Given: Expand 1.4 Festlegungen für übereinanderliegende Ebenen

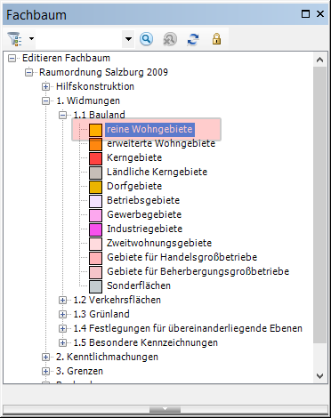Looking at the screenshot, I should [62, 328].
